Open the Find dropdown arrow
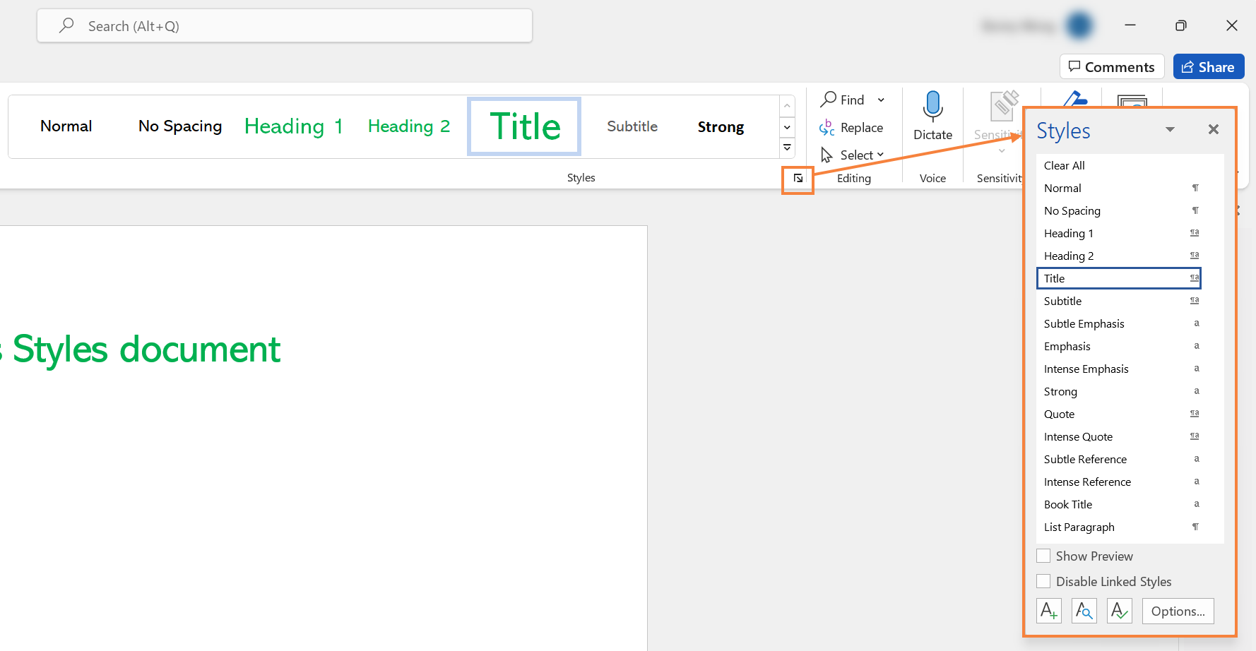 tap(881, 100)
